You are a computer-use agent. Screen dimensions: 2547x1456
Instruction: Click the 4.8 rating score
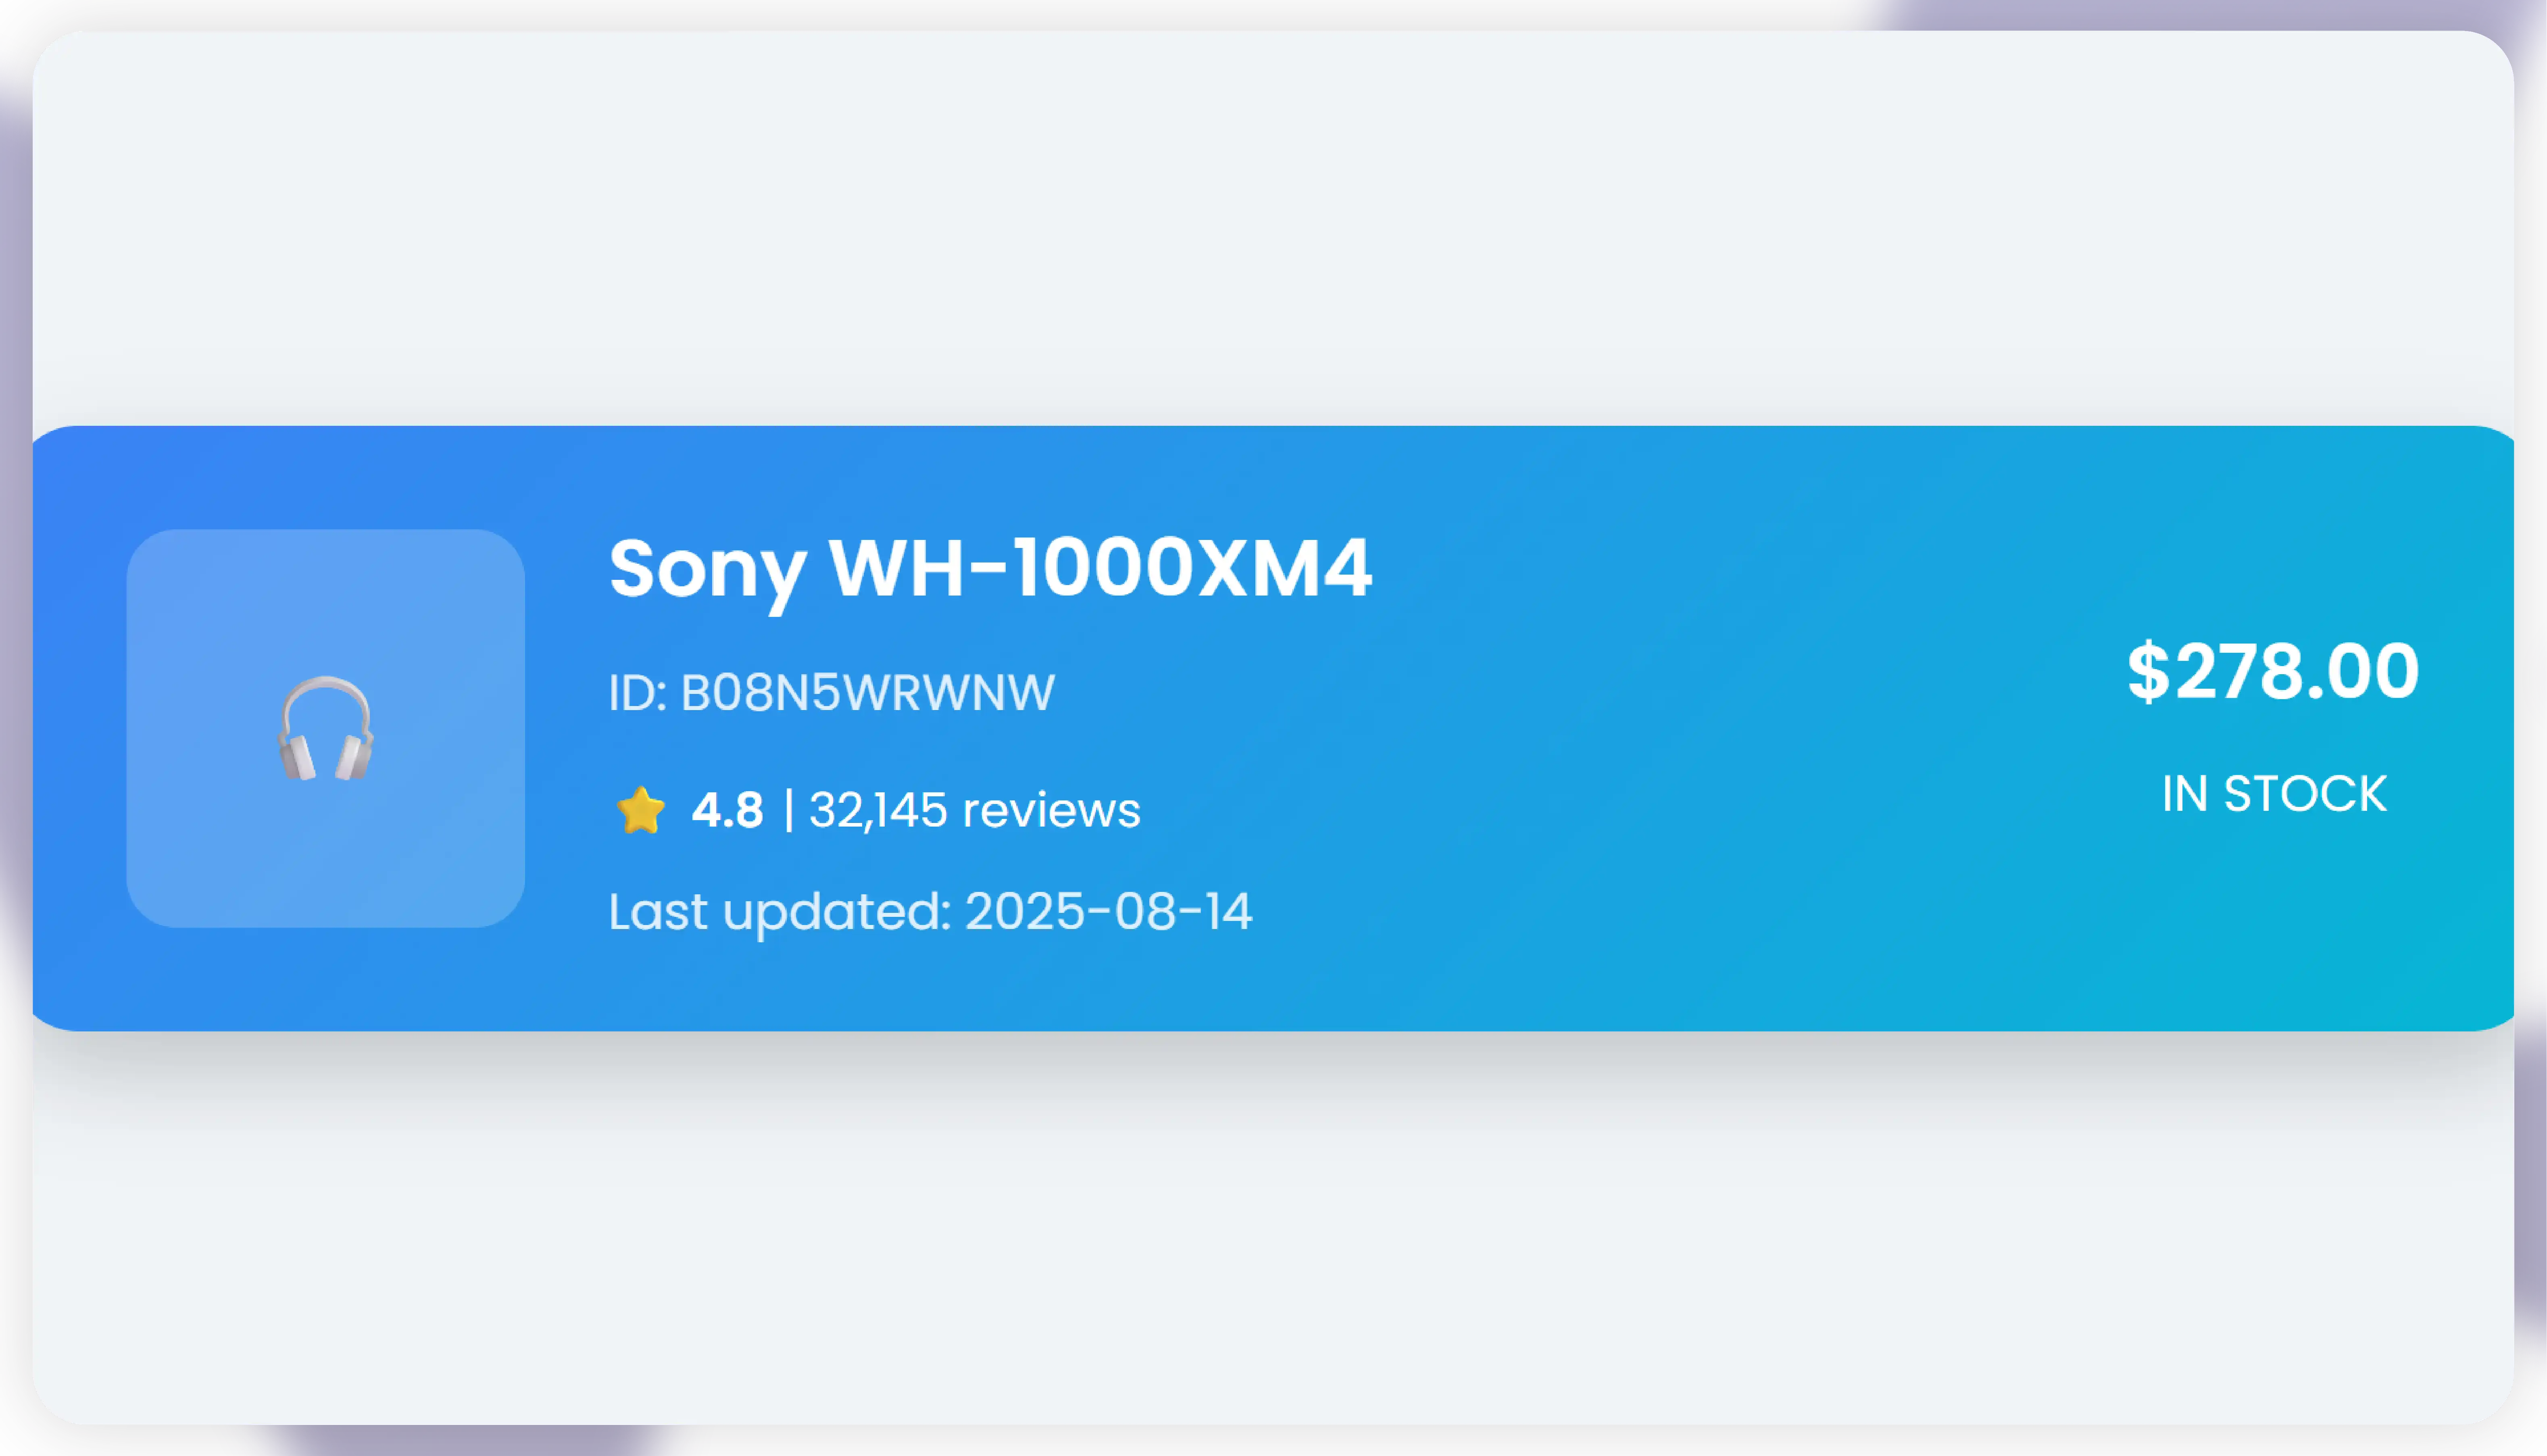point(727,810)
